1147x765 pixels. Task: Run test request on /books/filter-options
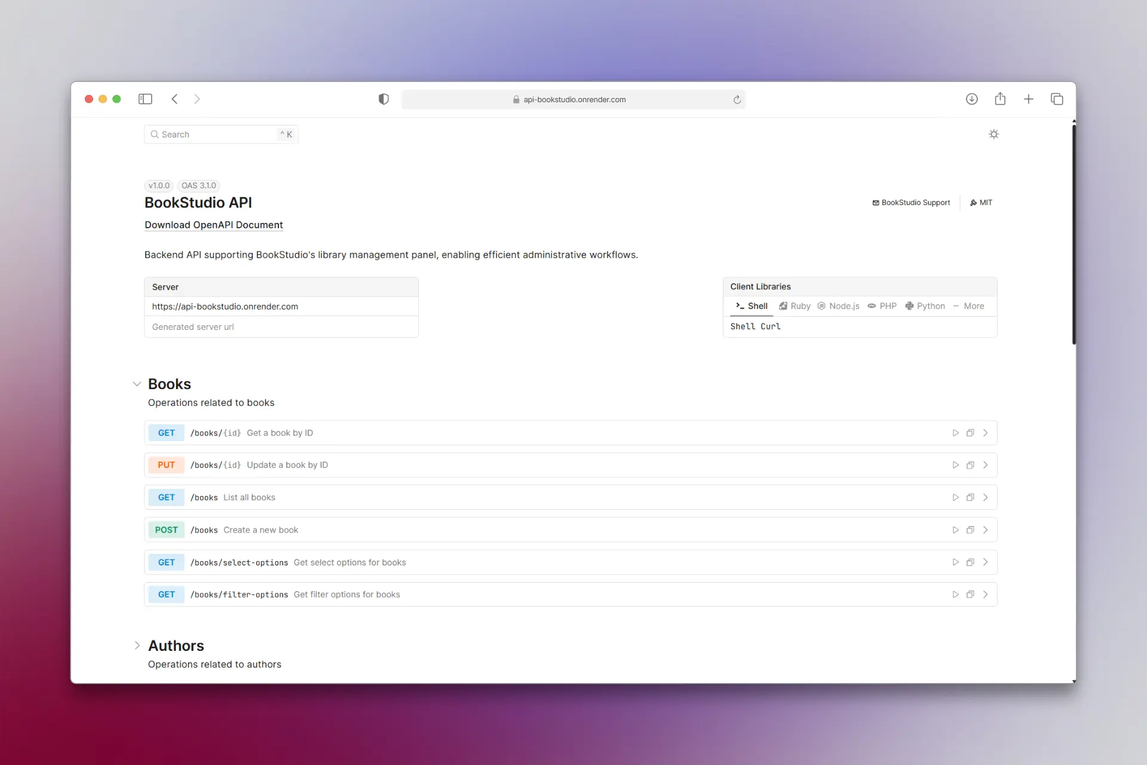[955, 594]
